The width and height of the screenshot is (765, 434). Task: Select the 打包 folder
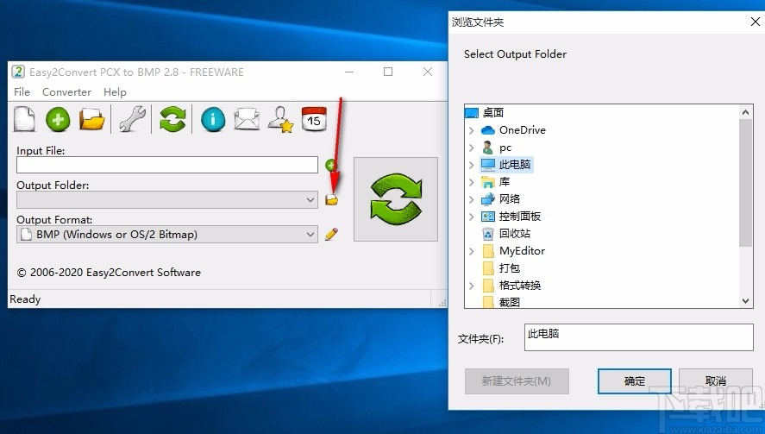[x=510, y=268]
